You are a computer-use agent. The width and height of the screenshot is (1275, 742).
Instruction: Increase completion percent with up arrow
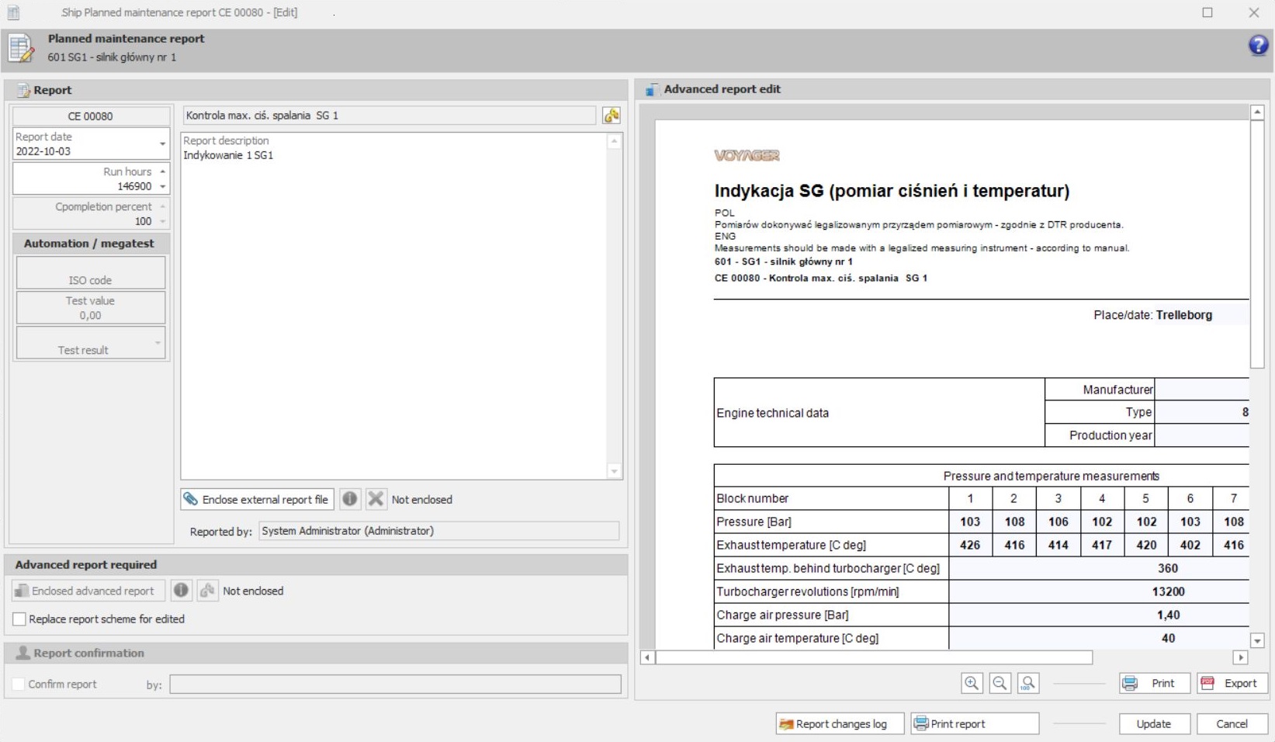pyautogui.click(x=162, y=206)
